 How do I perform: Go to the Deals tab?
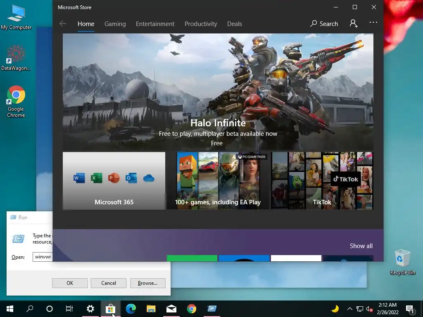point(235,24)
